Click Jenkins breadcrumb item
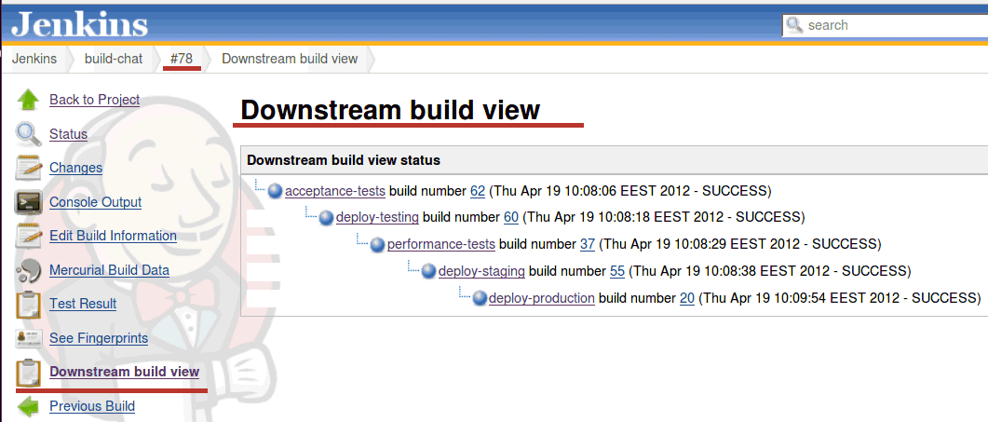 pyautogui.click(x=34, y=59)
